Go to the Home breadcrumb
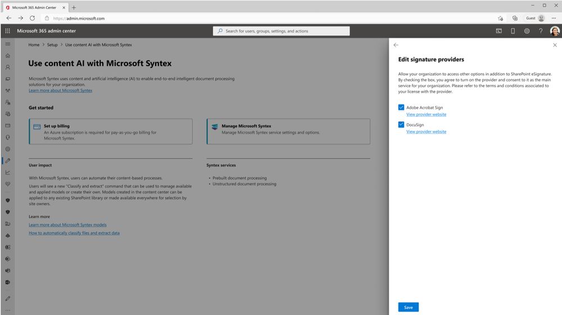 click(34, 45)
